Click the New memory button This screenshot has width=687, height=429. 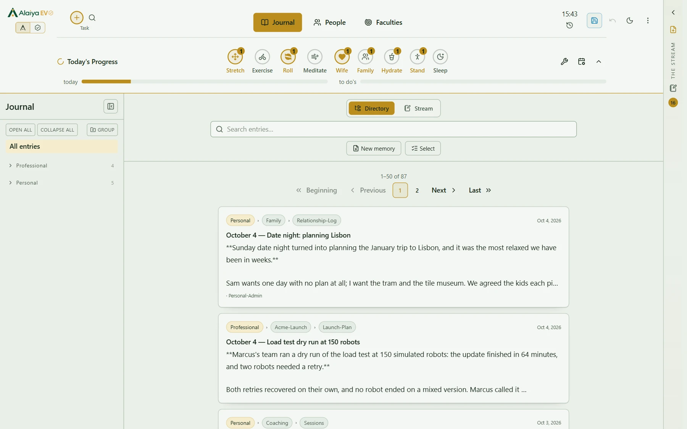pos(374,148)
